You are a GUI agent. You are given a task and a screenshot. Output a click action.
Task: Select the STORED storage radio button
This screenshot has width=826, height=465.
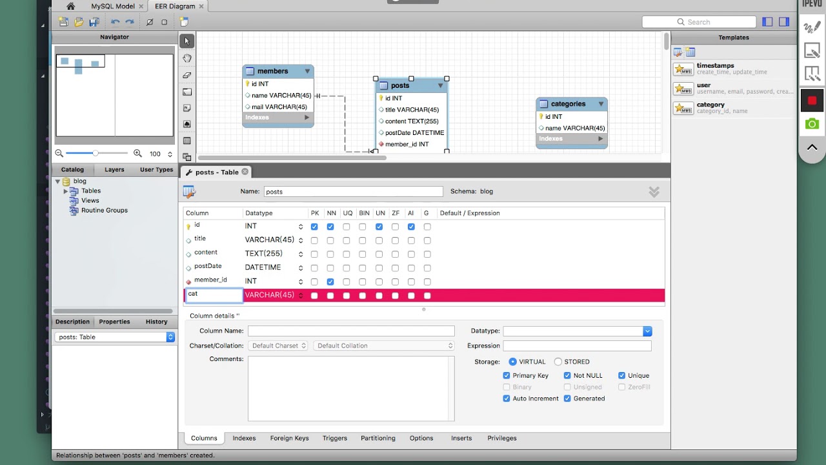[x=558, y=362]
